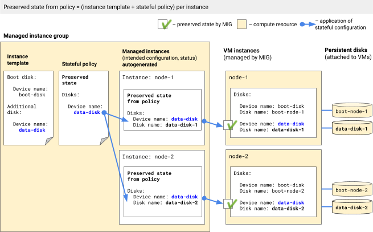The height and width of the screenshot is (232, 373).
Task: Click the blue dot connector beside Stateful policy data-disk
Action: click(x=104, y=112)
